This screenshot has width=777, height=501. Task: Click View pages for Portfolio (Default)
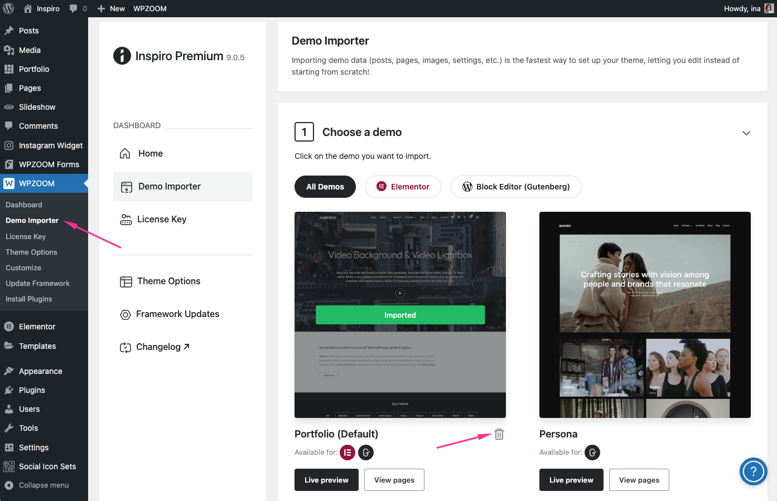(x=394, y=480)
